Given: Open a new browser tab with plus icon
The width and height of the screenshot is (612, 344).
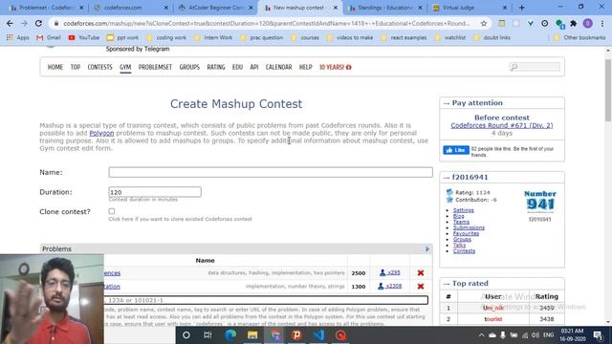Looking at the screenshot, I should tap(522, 8).
